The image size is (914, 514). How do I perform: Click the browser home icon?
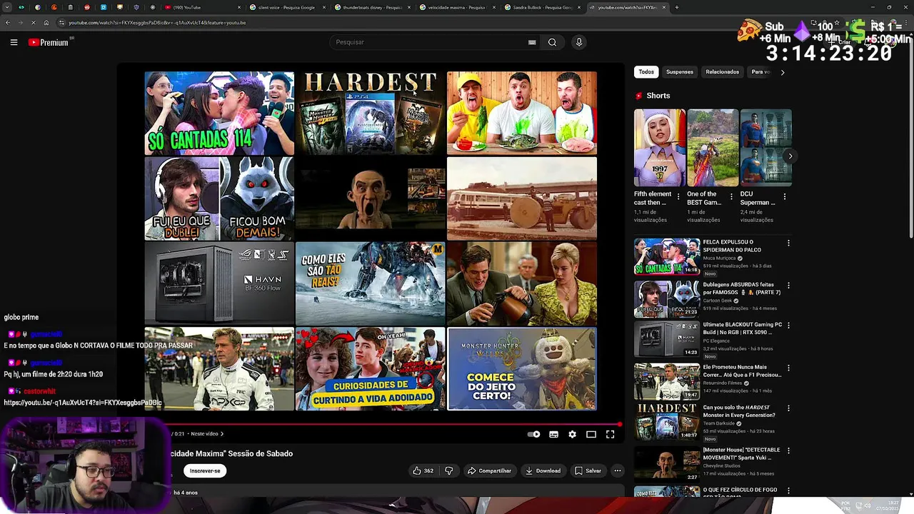pos(46,23)
